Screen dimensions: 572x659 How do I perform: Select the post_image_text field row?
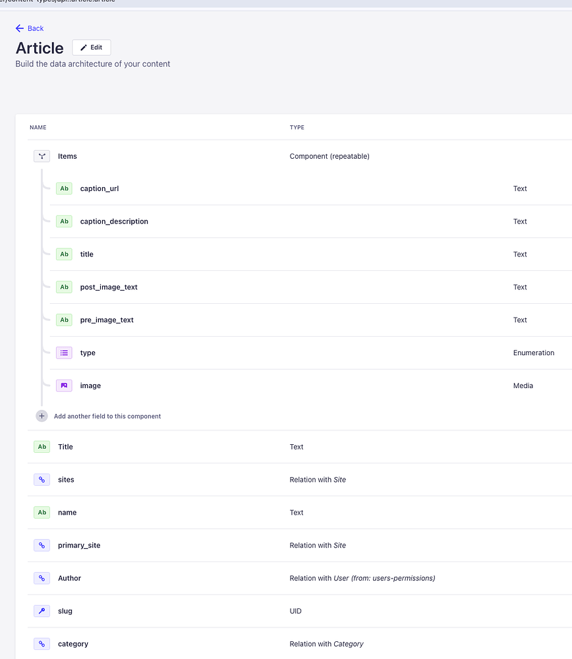point(311,287)
